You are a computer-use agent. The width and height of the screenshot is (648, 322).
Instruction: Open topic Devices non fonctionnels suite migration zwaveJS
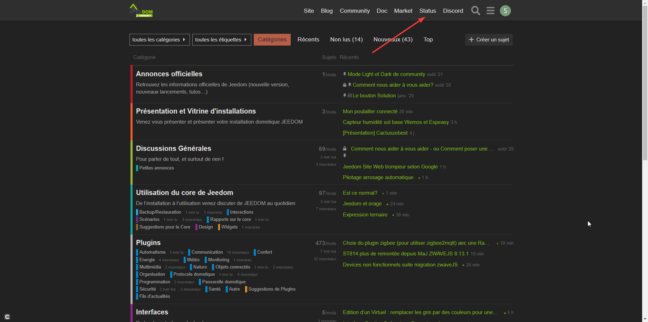coord(400,265)
